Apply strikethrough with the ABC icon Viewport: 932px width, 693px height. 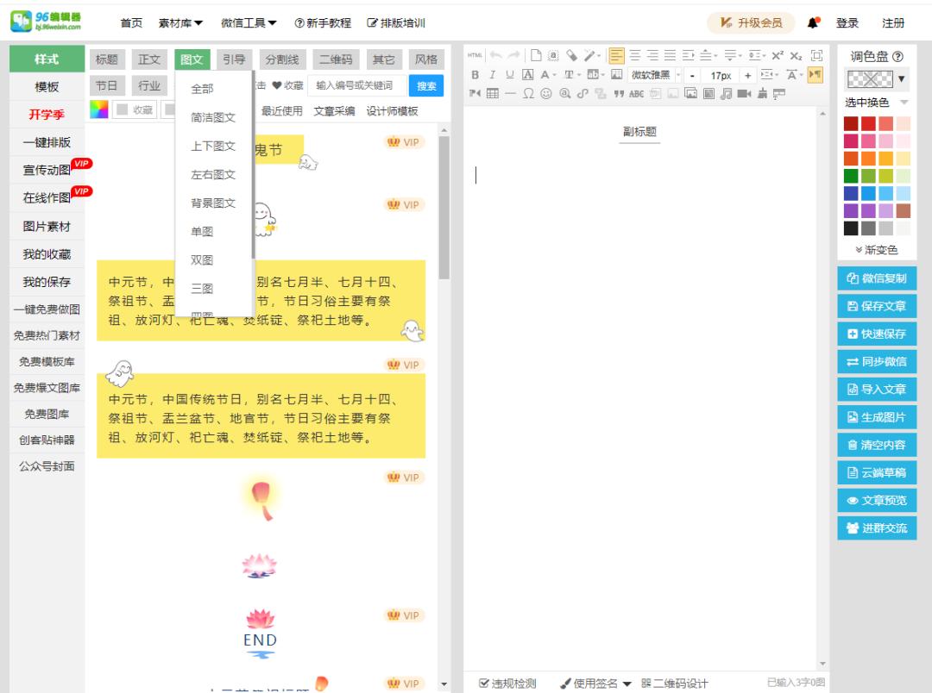click(x=639, y=93)
